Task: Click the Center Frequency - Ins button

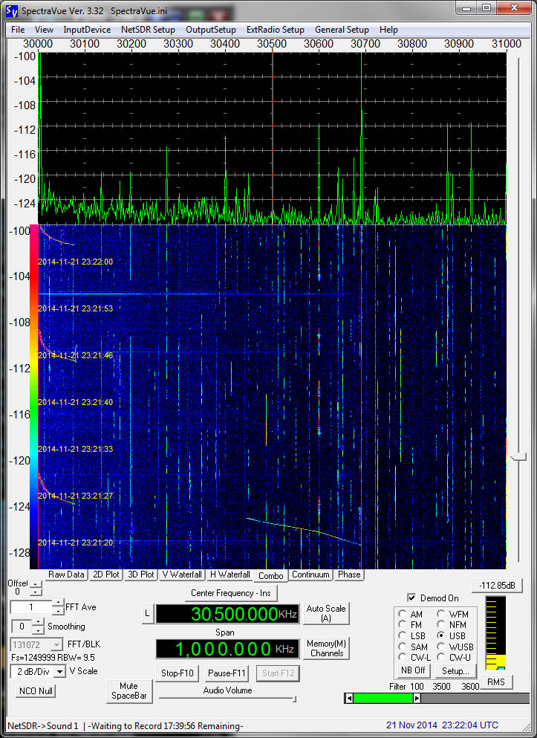Action: 231,593
